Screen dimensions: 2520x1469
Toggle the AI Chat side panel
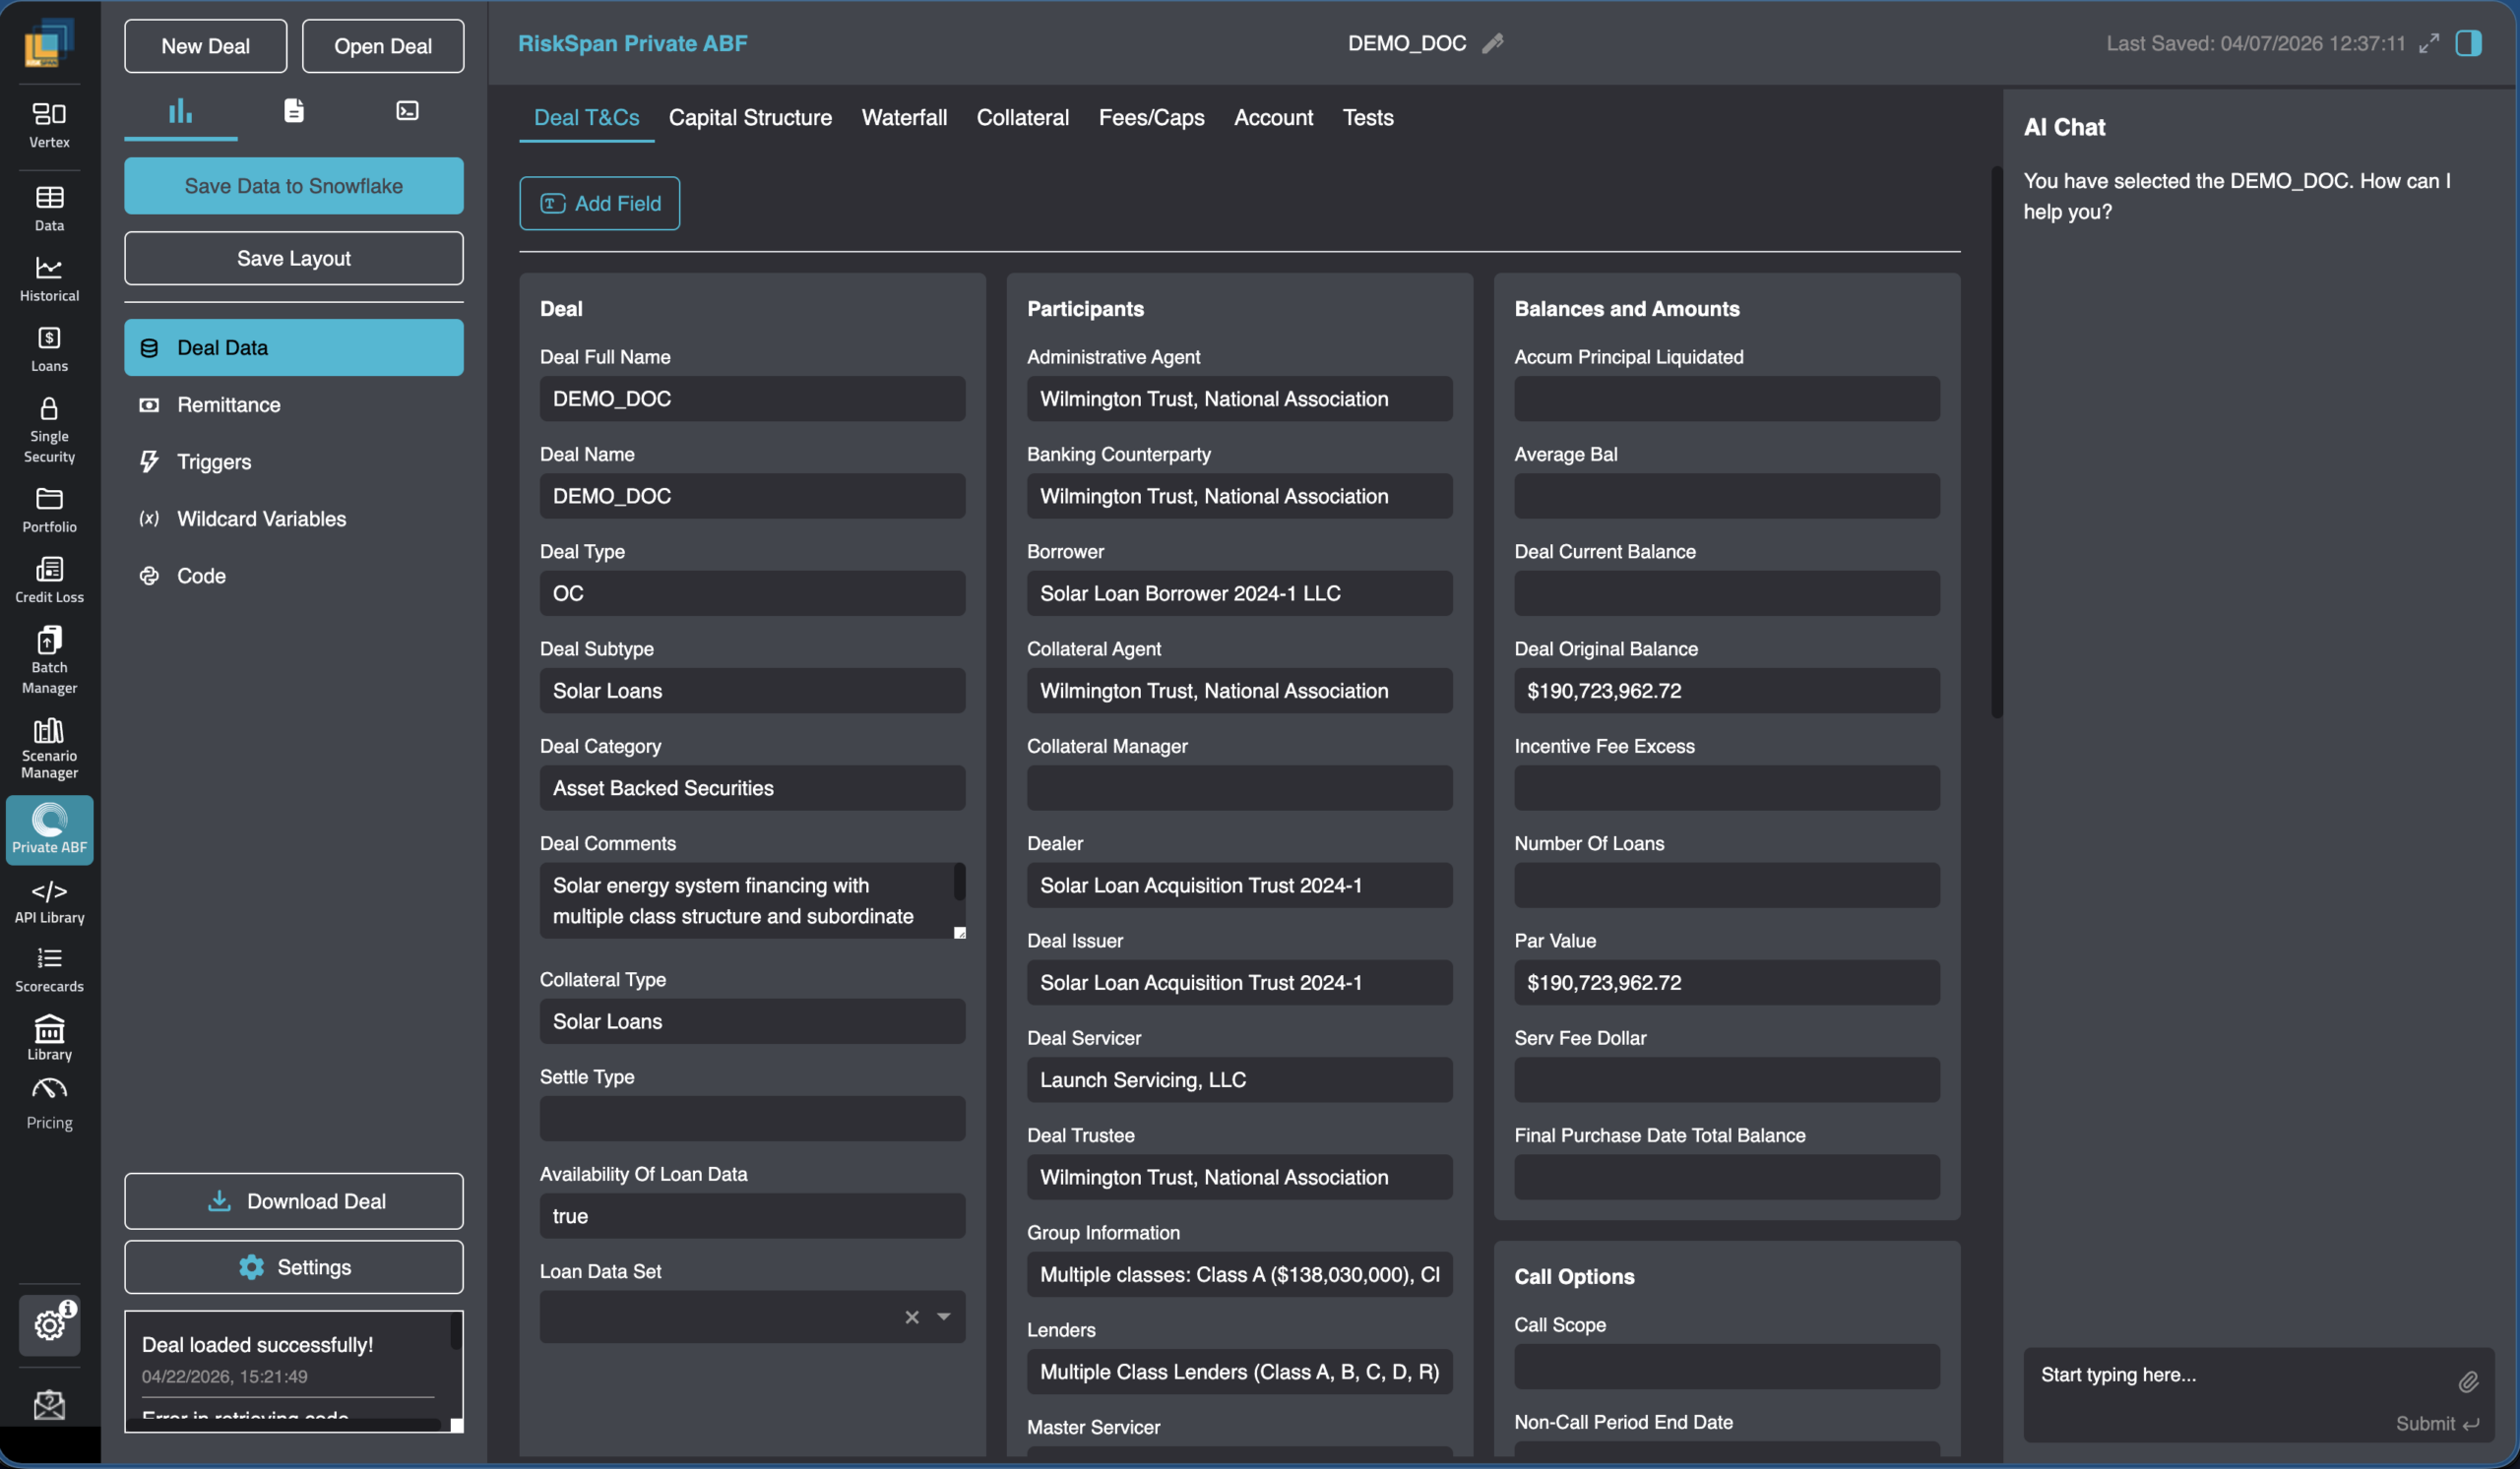click(x=2468, y=43)
